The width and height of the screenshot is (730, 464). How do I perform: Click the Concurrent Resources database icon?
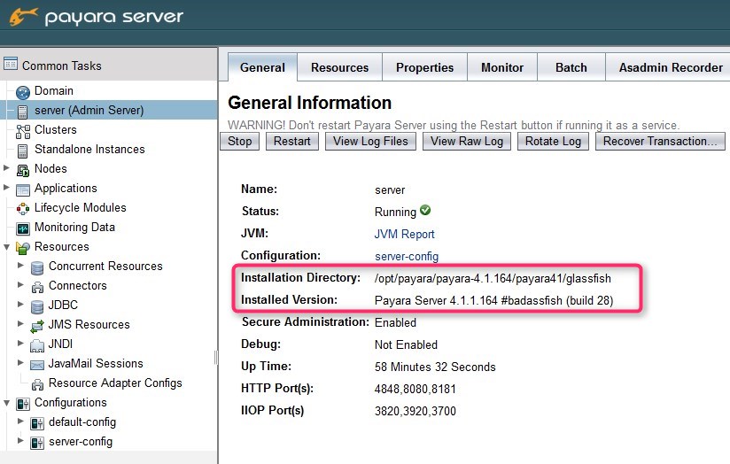pyautogui.click(x=37, y=268)
